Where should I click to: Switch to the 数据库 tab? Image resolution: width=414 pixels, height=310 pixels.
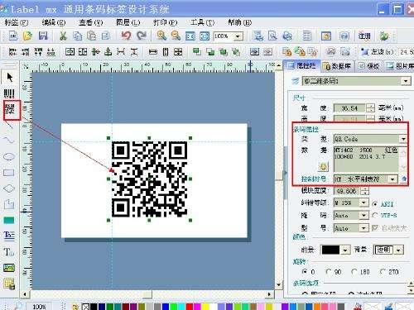pyautogui.click(x=338, y=66)
